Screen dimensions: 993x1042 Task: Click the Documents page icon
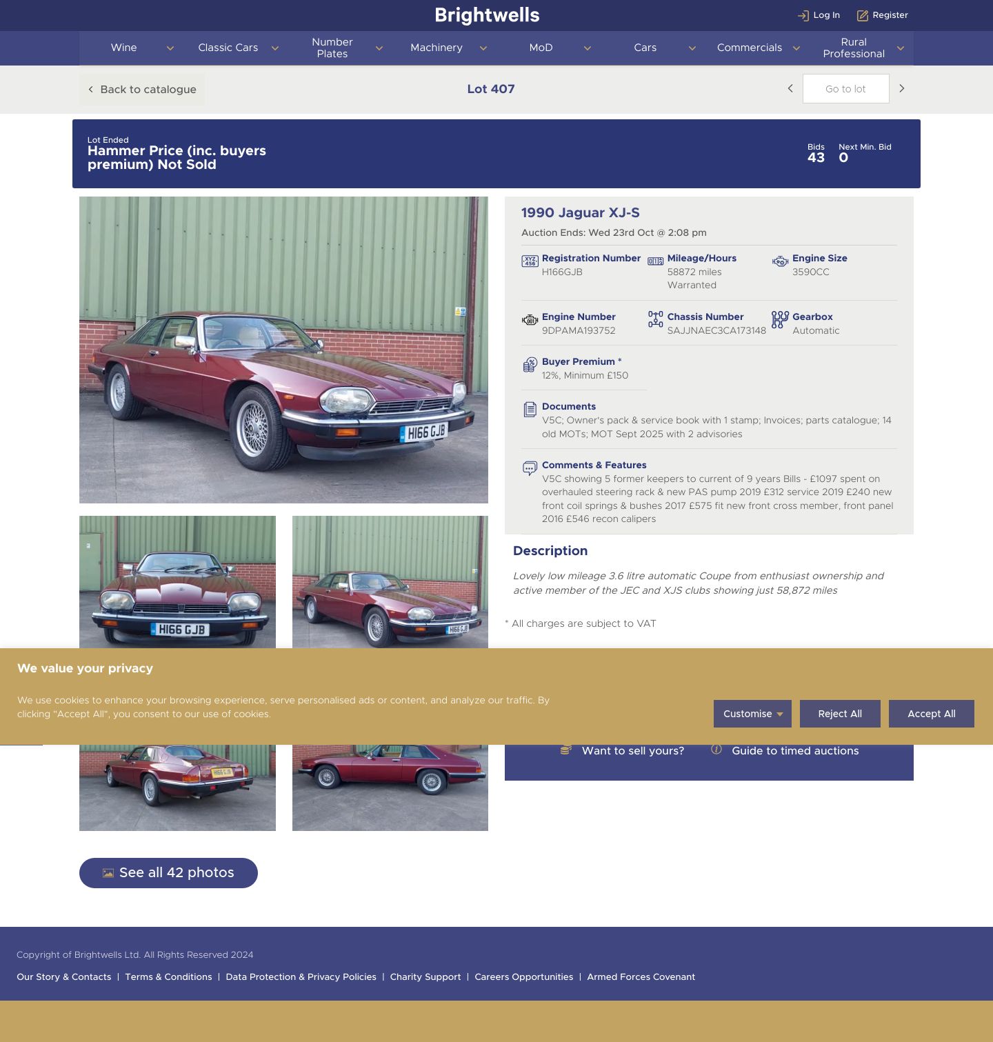pyautogui.click(x=530, y=410)
